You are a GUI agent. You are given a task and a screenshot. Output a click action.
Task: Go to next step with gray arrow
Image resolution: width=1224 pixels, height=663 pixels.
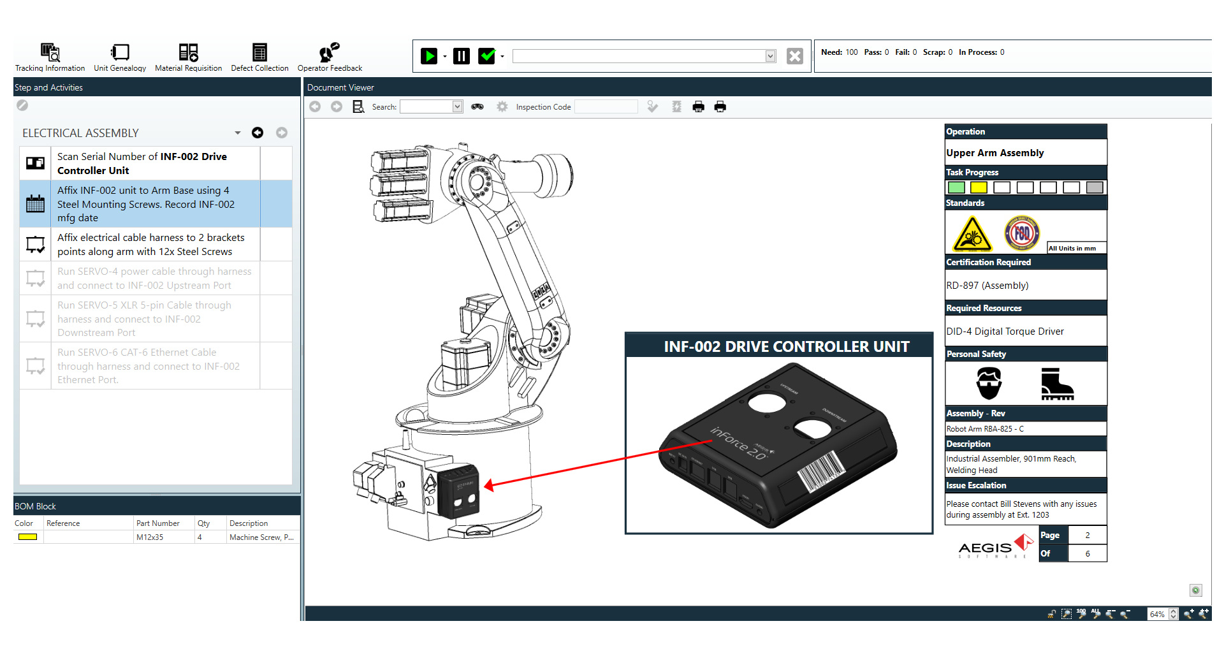(x=282, y=133)
